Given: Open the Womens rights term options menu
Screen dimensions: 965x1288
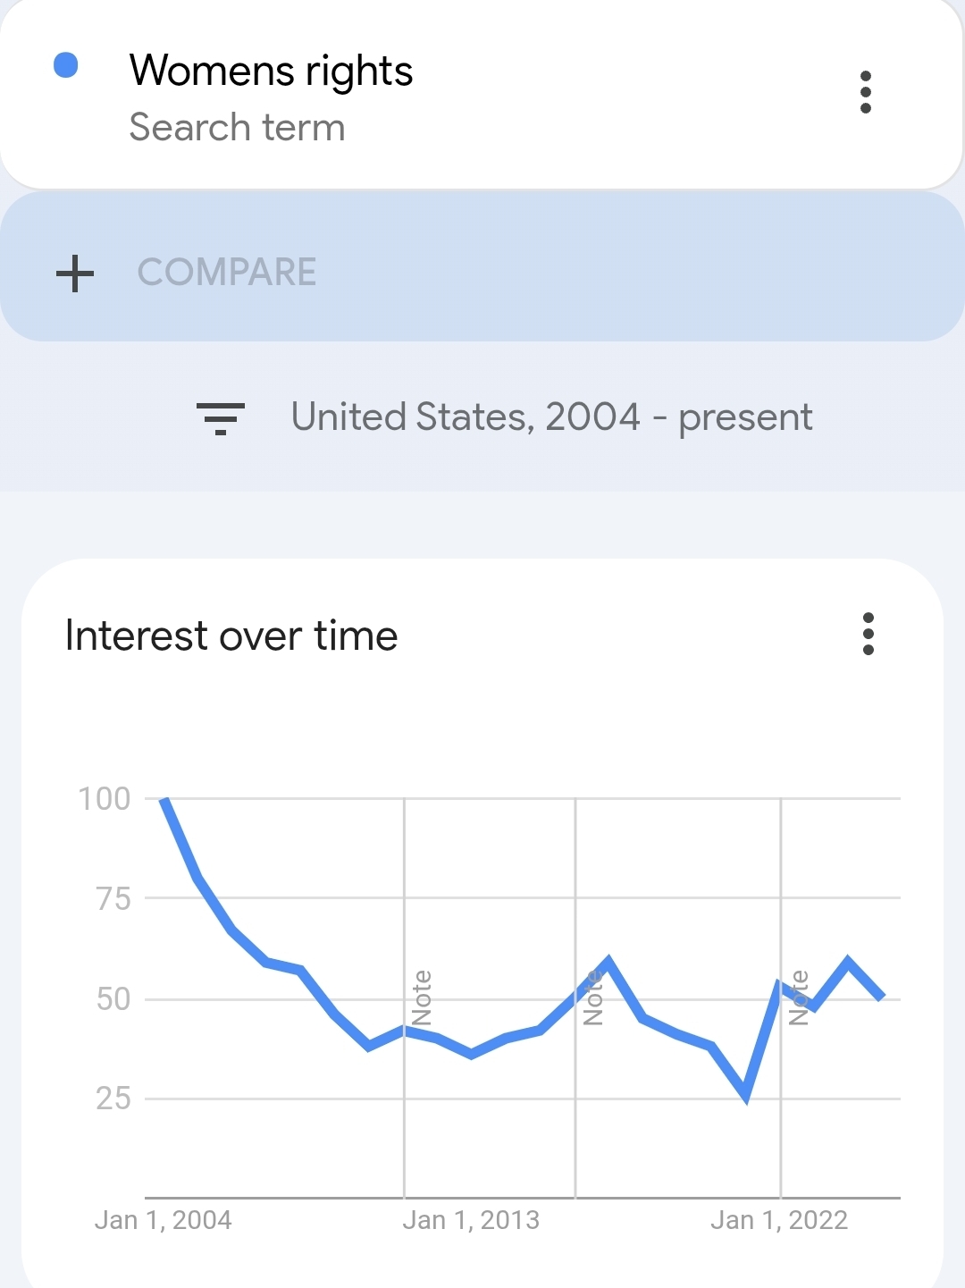Looking at the screenshot, I should coord(865,92).
